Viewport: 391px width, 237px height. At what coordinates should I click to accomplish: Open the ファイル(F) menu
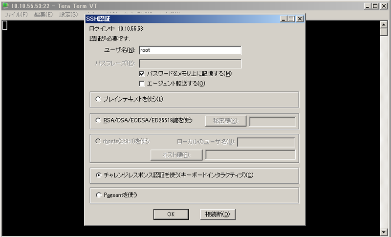(x=16, y=15)
